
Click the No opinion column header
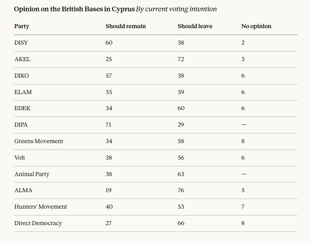pyautogui.click(x=256, y=26)
